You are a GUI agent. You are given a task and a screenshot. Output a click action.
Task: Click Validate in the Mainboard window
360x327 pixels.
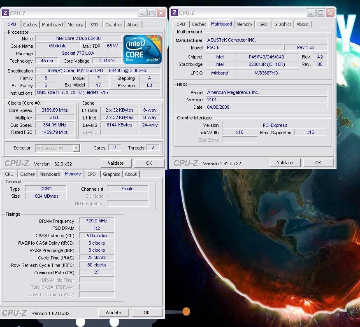coord(285,163)
